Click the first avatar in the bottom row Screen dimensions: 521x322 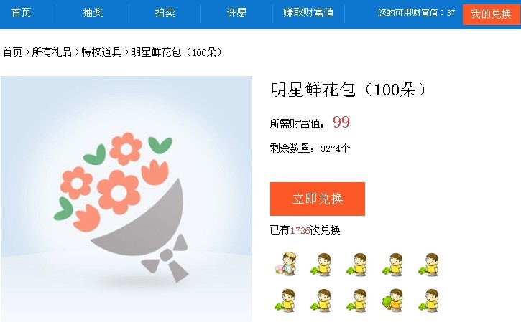(286, 300)
